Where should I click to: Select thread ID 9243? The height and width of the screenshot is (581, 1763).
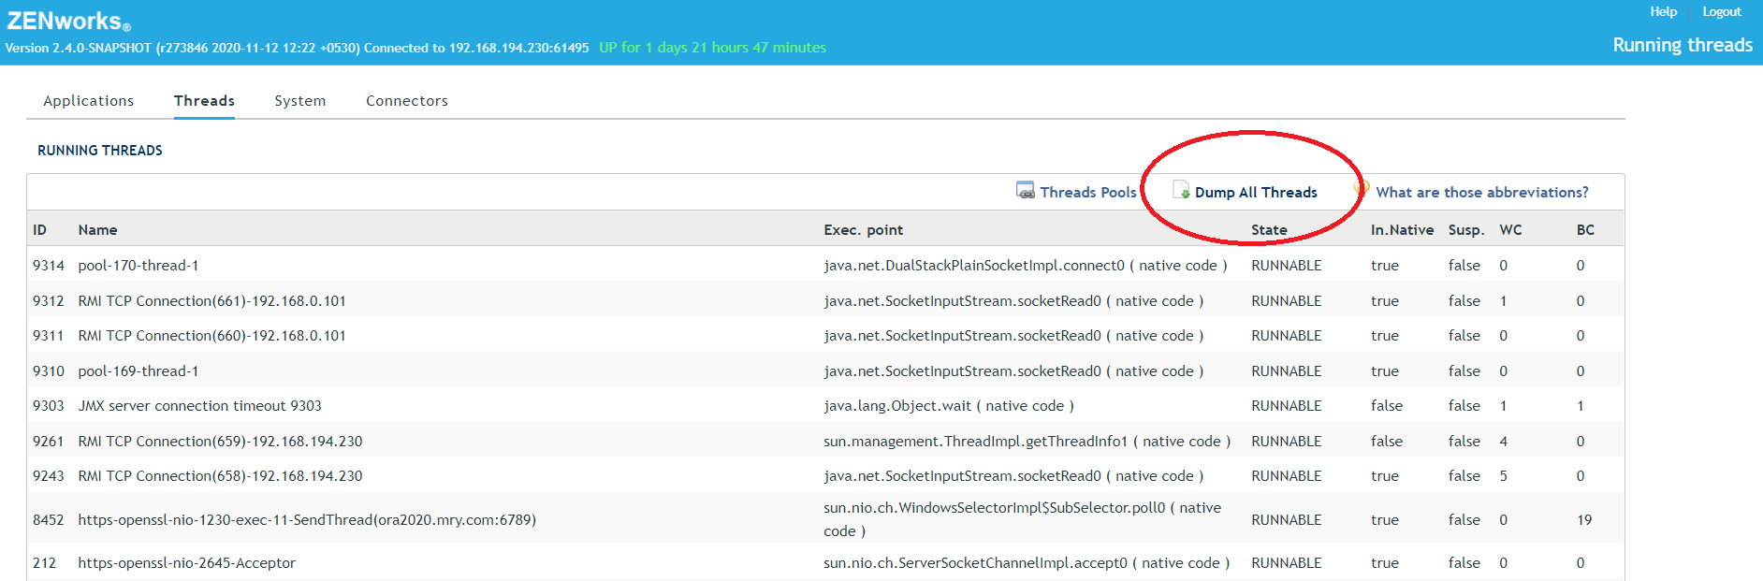(x=49, y=476)
